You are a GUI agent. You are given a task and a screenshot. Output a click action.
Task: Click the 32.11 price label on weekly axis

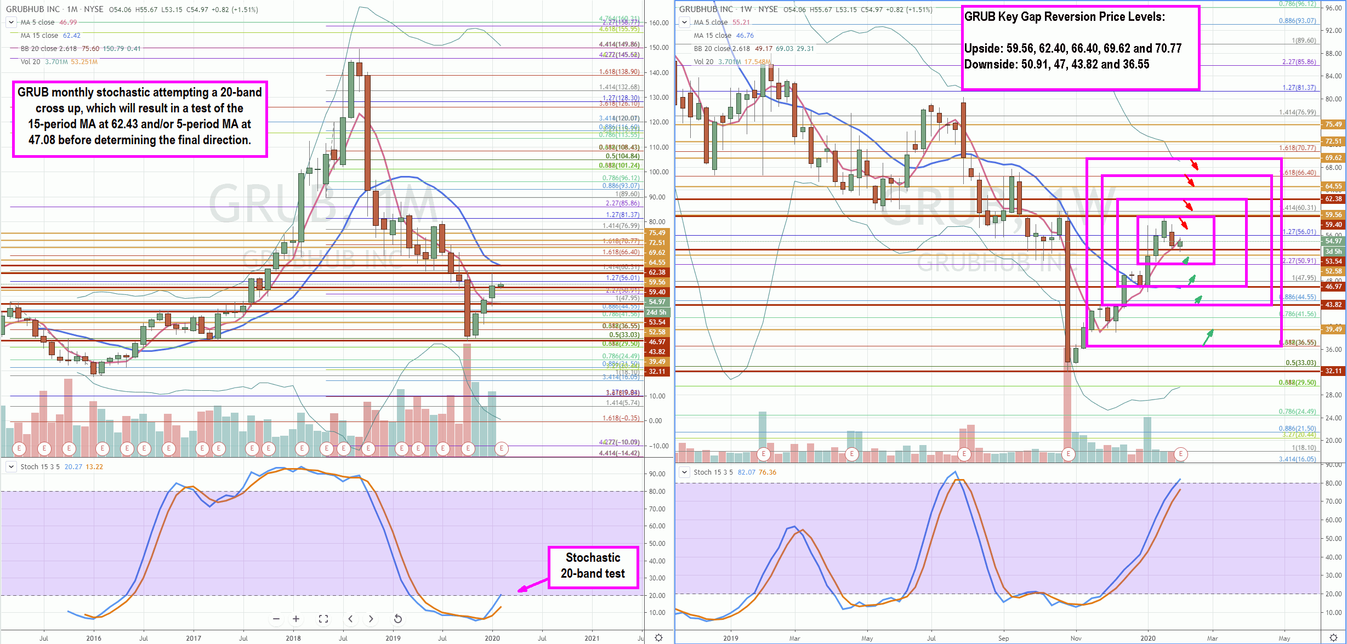click(x=1333, y=371)
